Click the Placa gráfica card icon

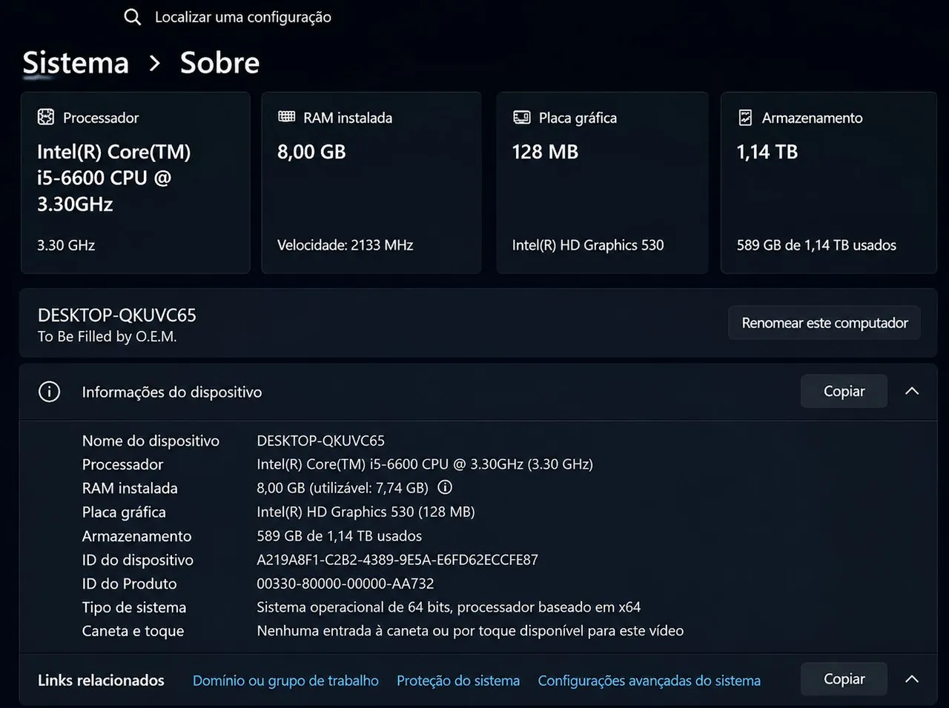pyautogui.click(x=522, y=117)
